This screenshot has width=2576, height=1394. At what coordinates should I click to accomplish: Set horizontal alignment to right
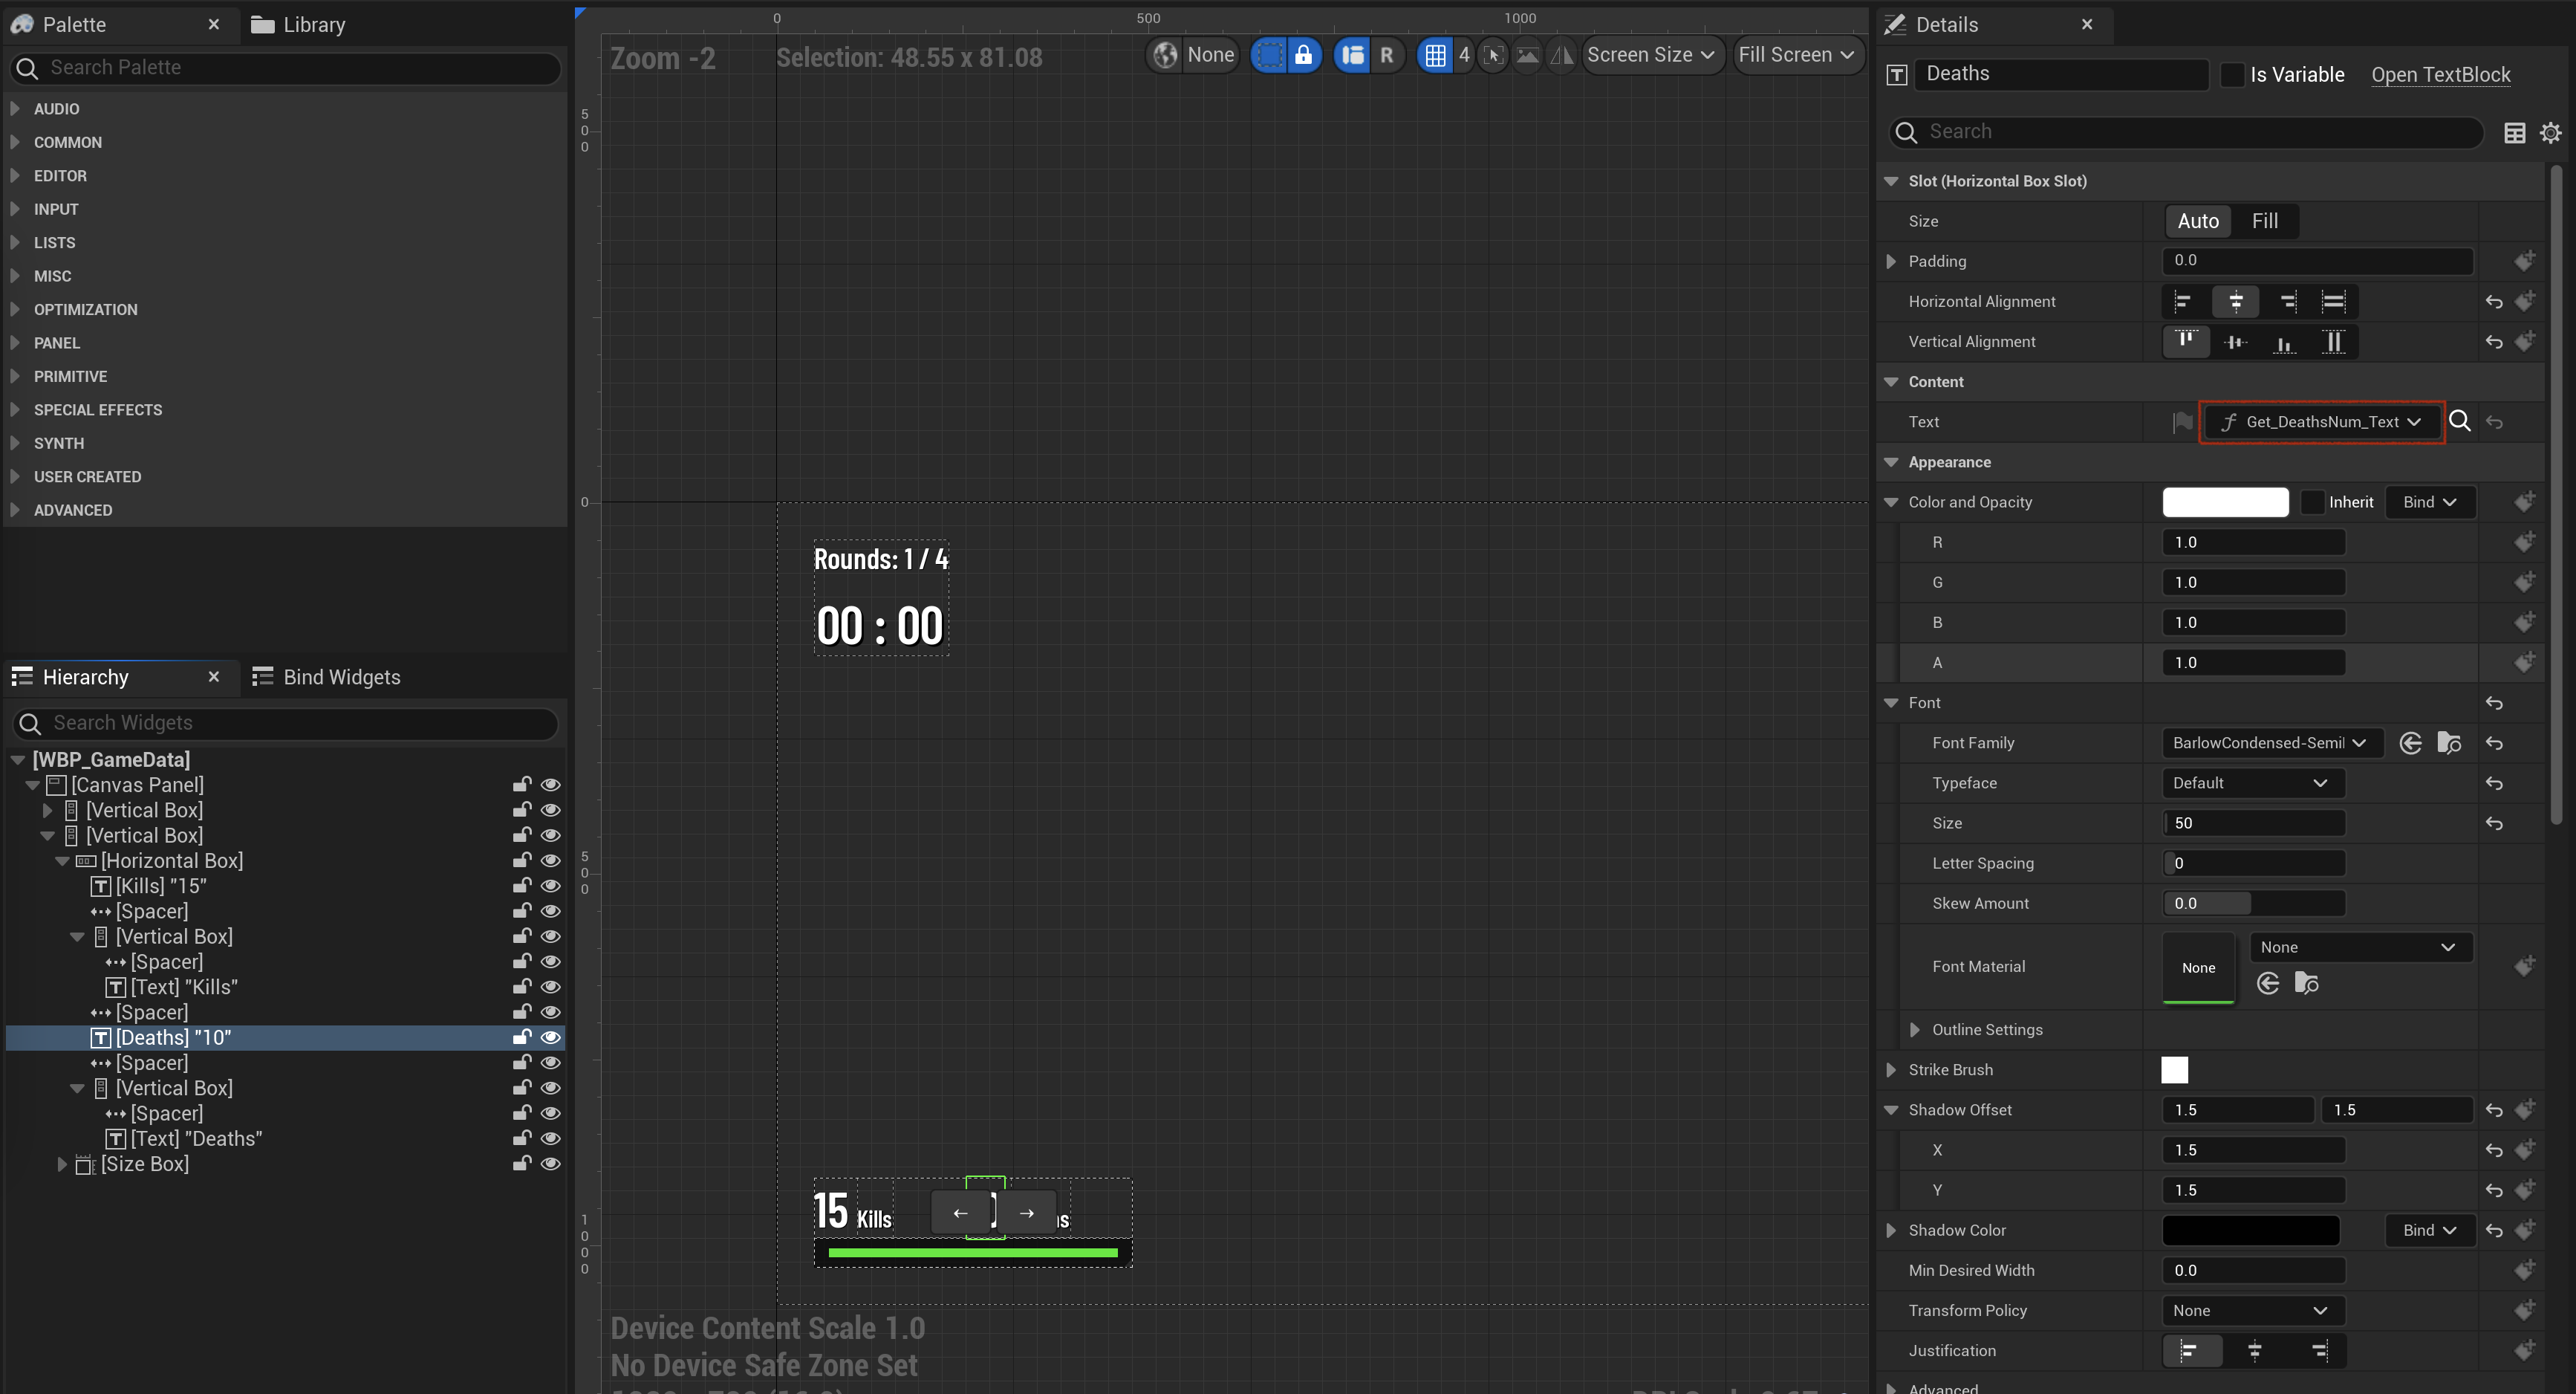[2287, 301]
